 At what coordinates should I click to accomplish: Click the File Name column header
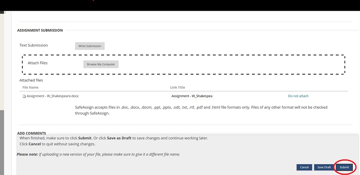[30, 87]
